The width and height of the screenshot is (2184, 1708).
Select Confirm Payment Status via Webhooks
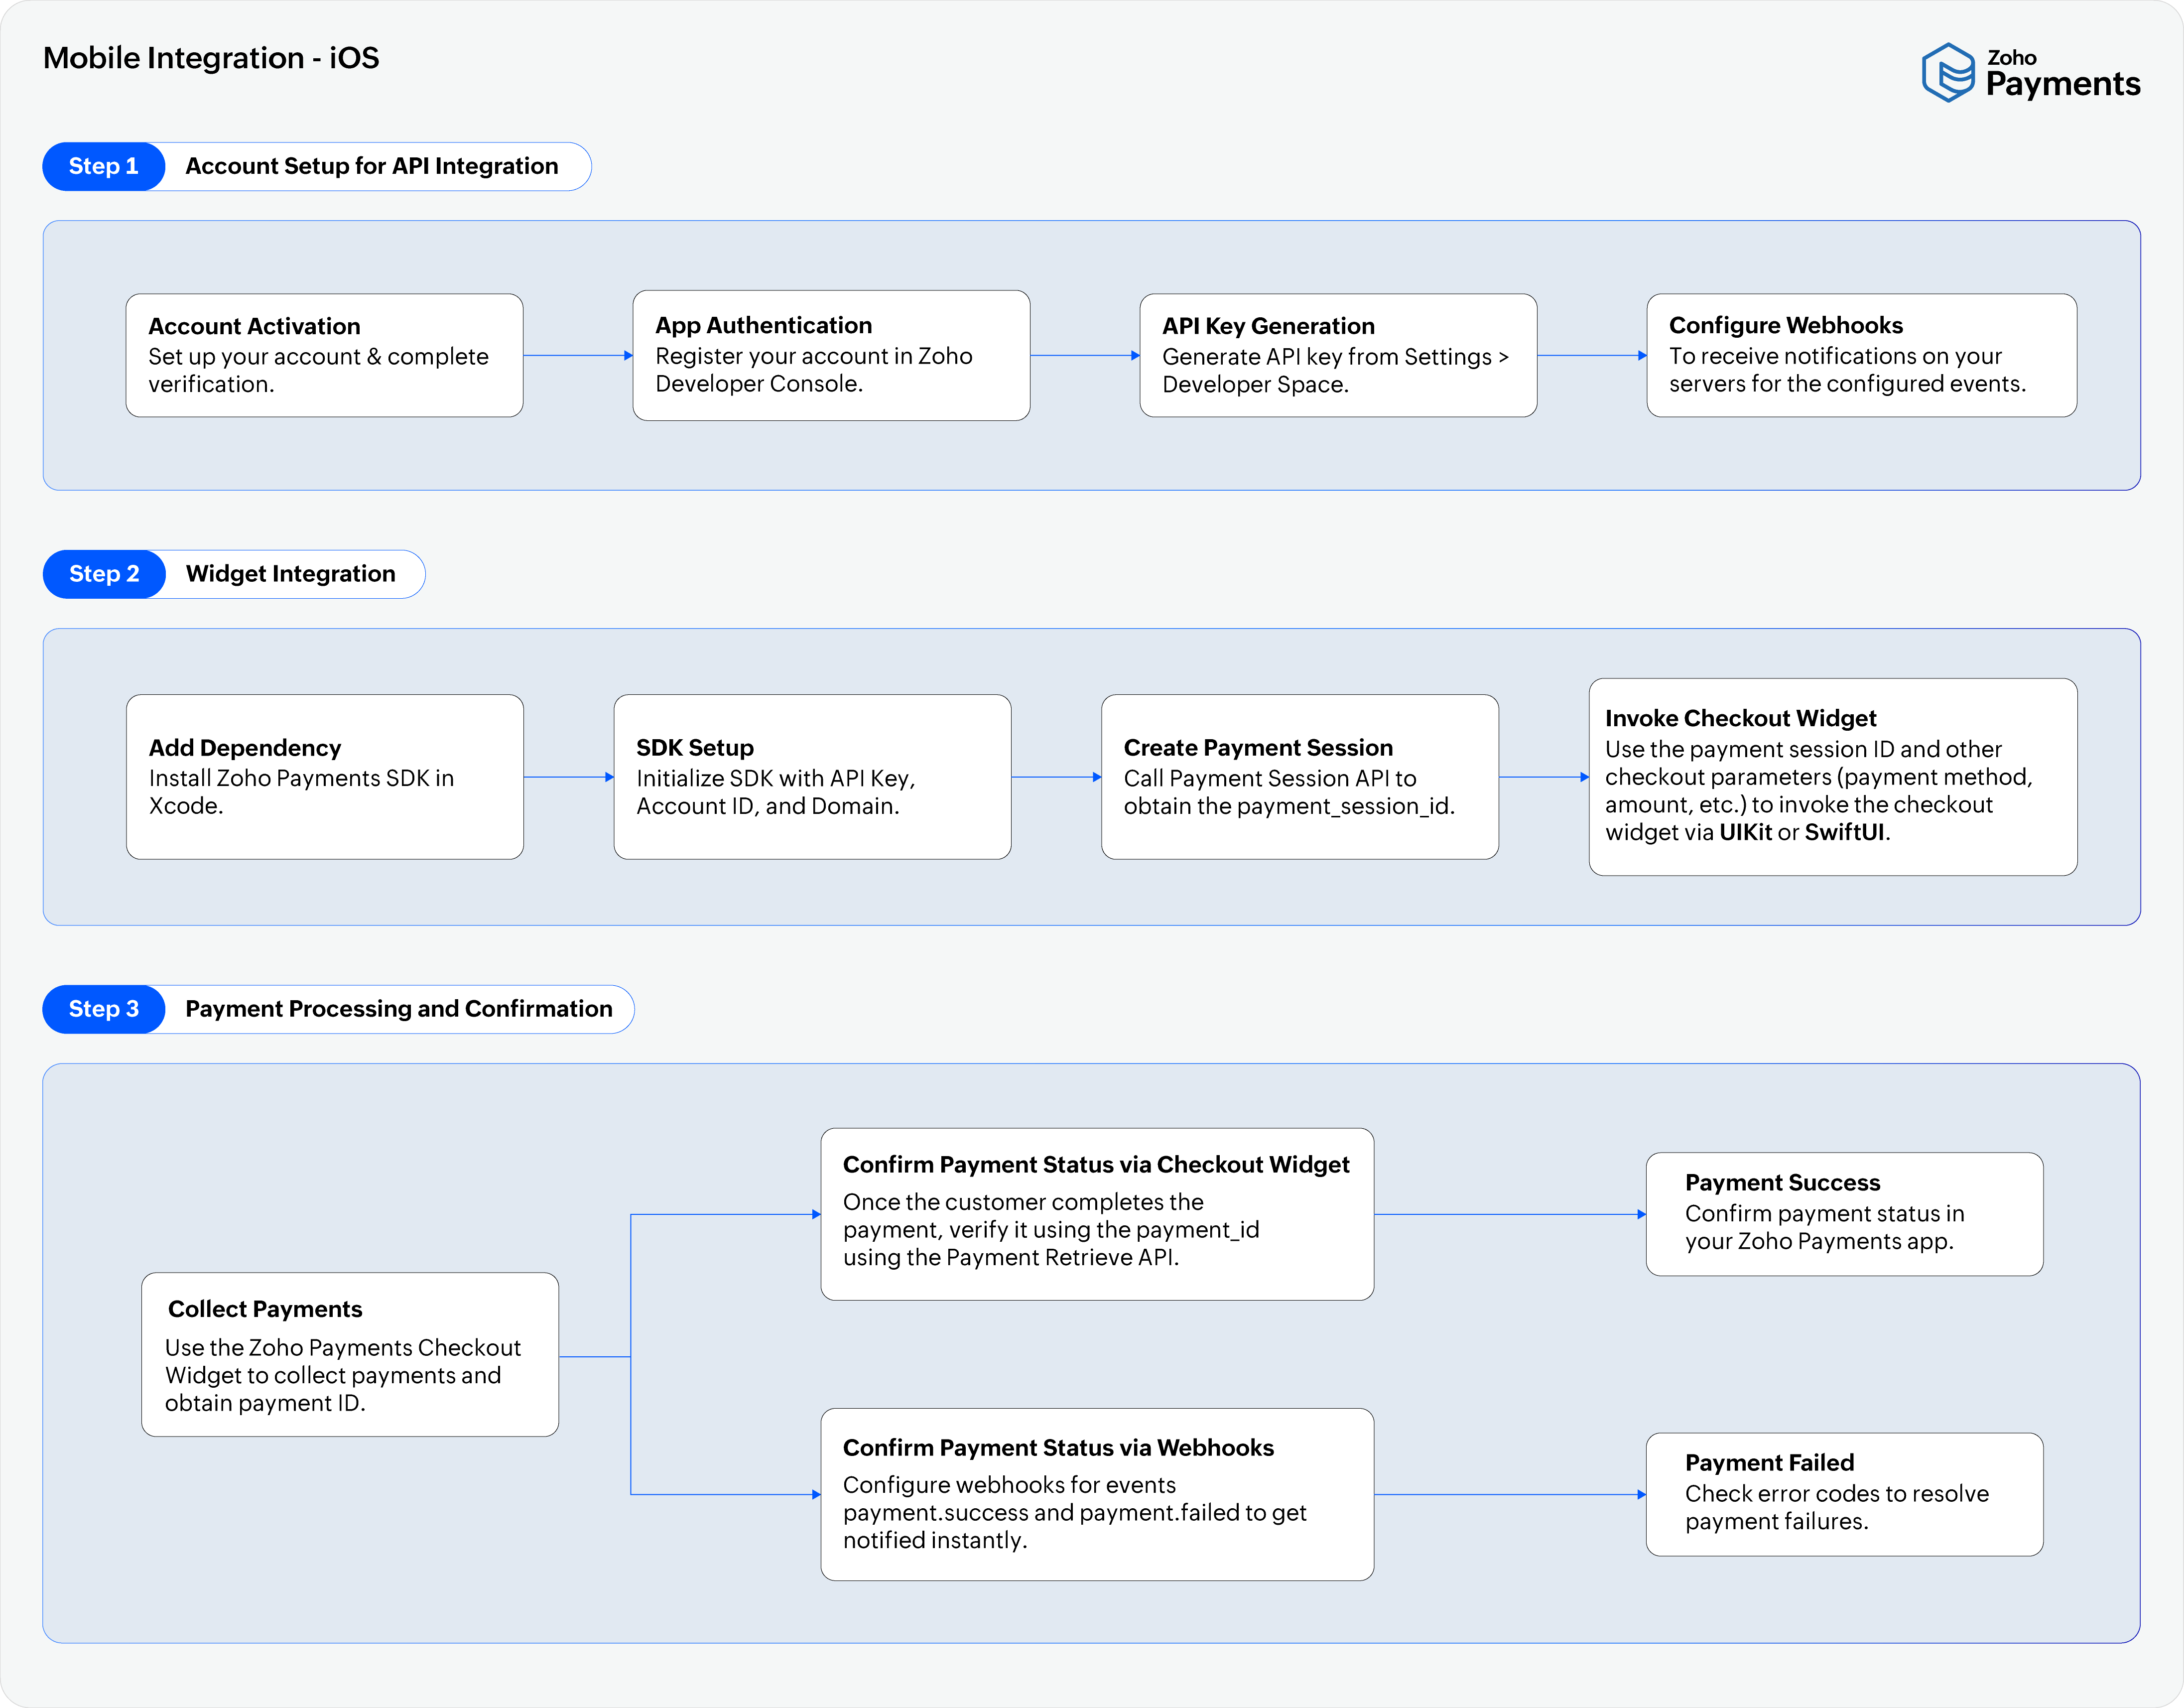1097,1494
